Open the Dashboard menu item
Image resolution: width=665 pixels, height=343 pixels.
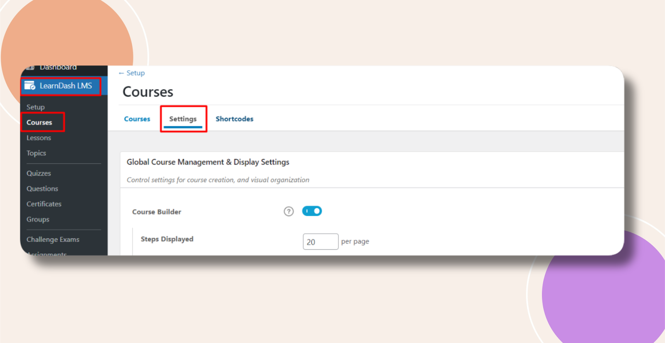[x=58, y=67]
